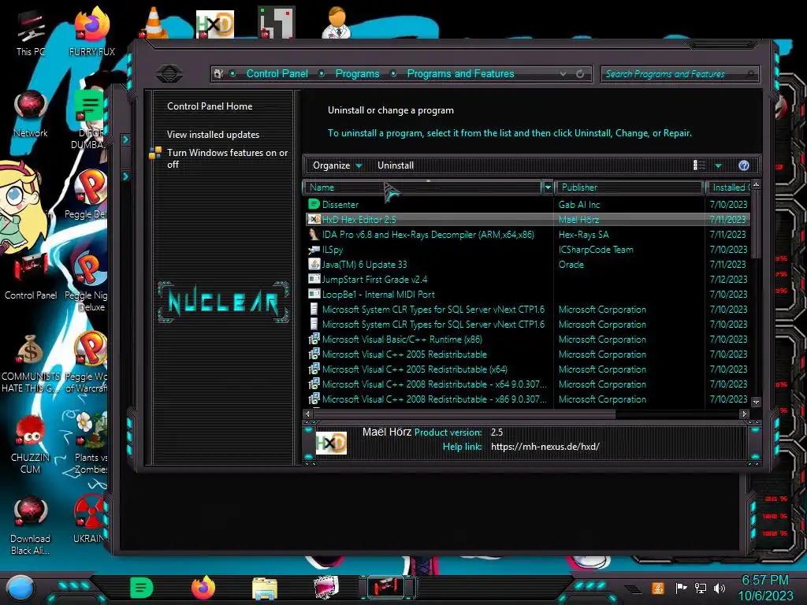Click the Gab AI Inc publisher cell
Viewport: 807px width, 605px height.
(x=579, y=204)
